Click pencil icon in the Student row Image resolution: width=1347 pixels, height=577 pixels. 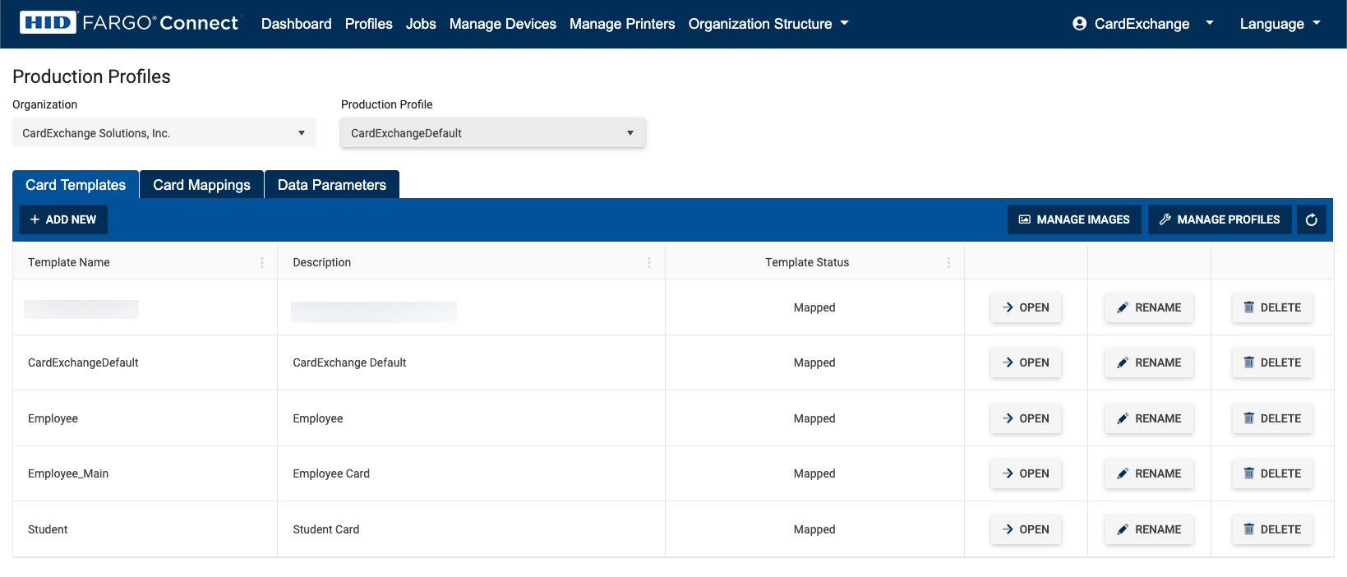click(x=1123, y=529)
